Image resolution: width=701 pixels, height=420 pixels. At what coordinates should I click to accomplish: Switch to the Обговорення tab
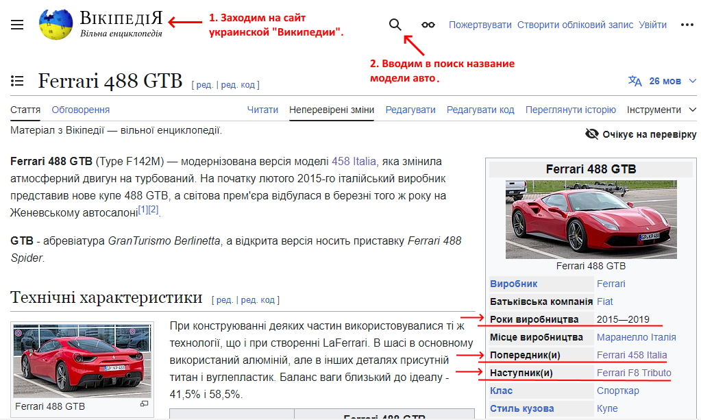pyautogui.click(x=80, y=110)
